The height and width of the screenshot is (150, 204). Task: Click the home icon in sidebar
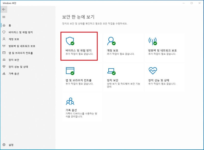coord(4,25)
